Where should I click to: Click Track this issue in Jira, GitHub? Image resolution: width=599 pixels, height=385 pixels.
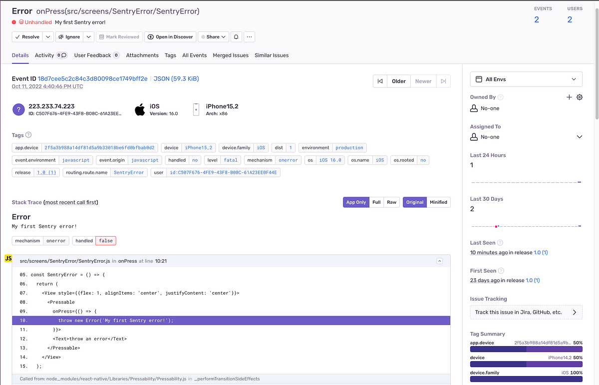pos(526,312)
